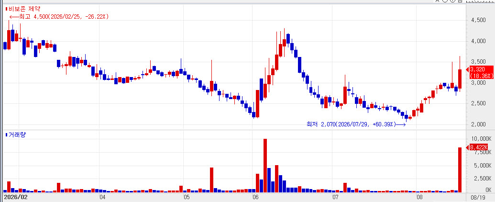
Task: Click the 05 month label on date axis
Action: pyautogui.click(x=187, y=198)
